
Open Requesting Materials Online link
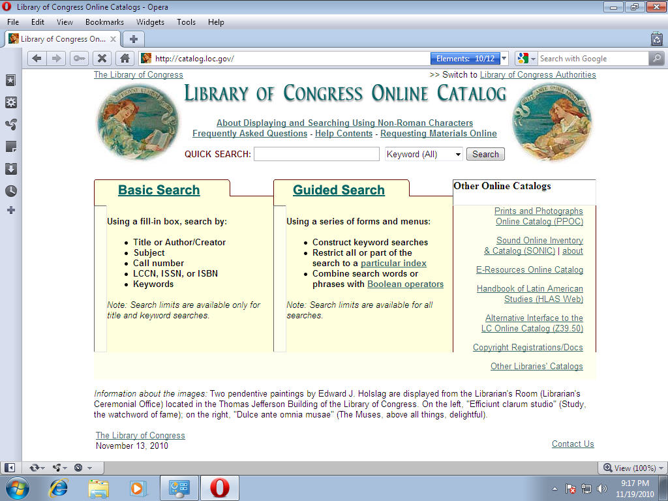point(438,133)
